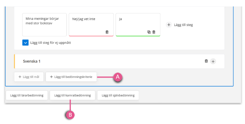Uncheck 'Lägg till steg för ej uppnått'
The height and width of the screenshot is (124, 245).
[25, 43]
